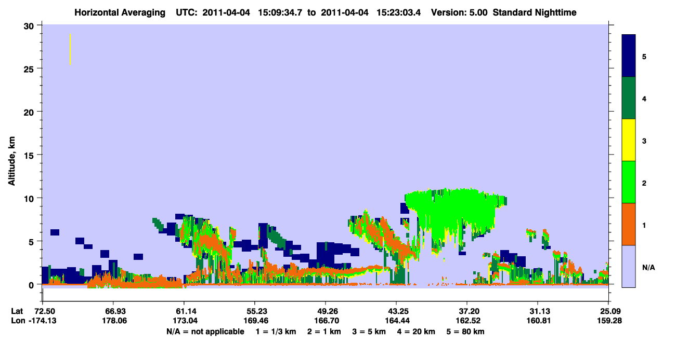Click the yellow level 3 swatch
676x346 pixels.
(x=629, y=140)
